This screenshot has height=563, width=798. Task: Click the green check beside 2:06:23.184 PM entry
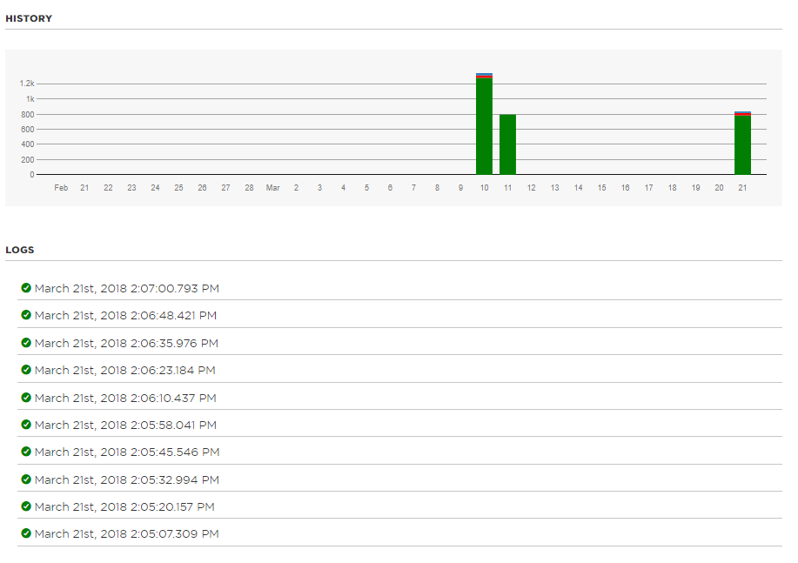click(x=26, y=370)
